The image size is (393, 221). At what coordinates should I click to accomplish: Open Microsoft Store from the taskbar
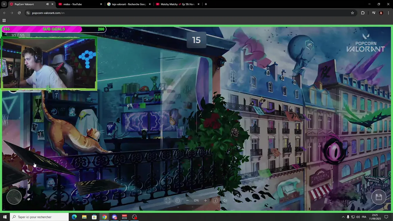coord(94,217)
